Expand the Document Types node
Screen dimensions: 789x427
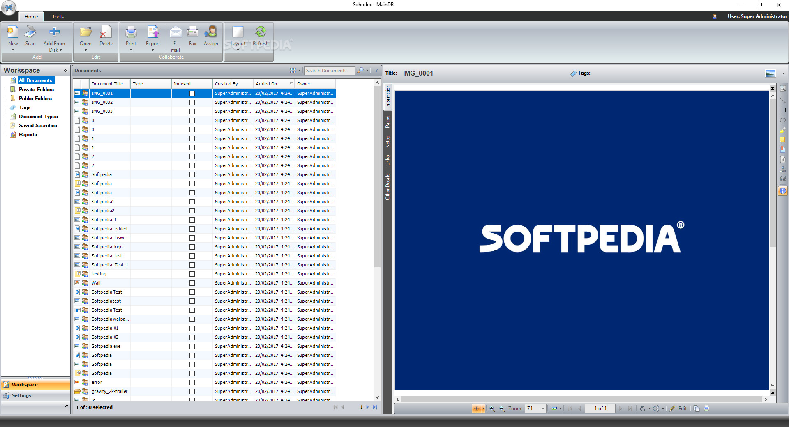[x=5, y=116]
